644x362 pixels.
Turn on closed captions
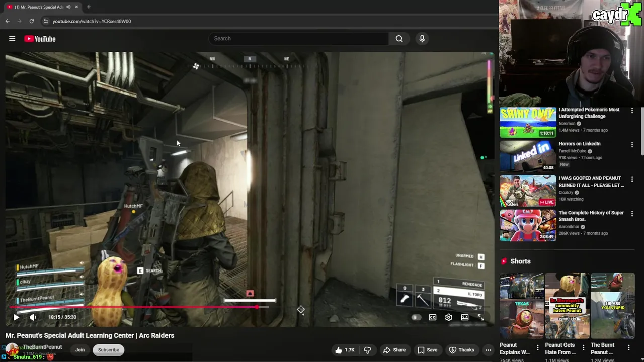pyautogui.click(x=432, y=317)
